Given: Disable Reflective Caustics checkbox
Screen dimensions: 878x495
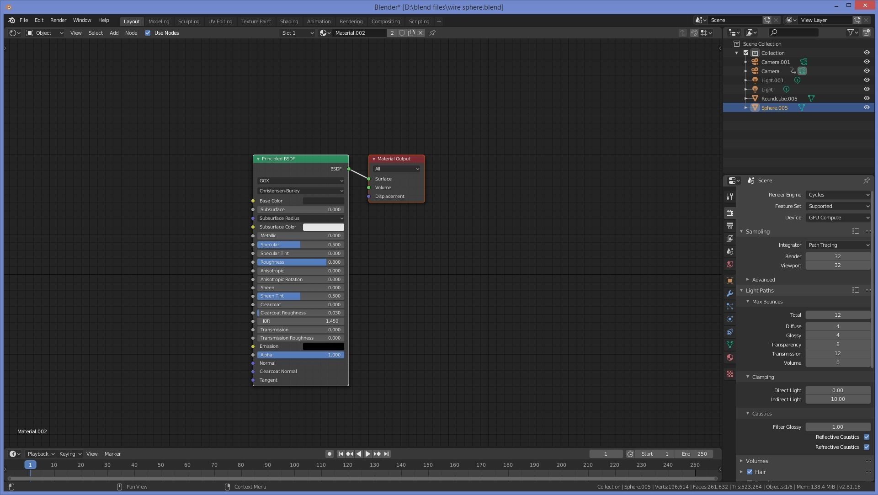Looking at the screenshot, I should click(867, 437).
